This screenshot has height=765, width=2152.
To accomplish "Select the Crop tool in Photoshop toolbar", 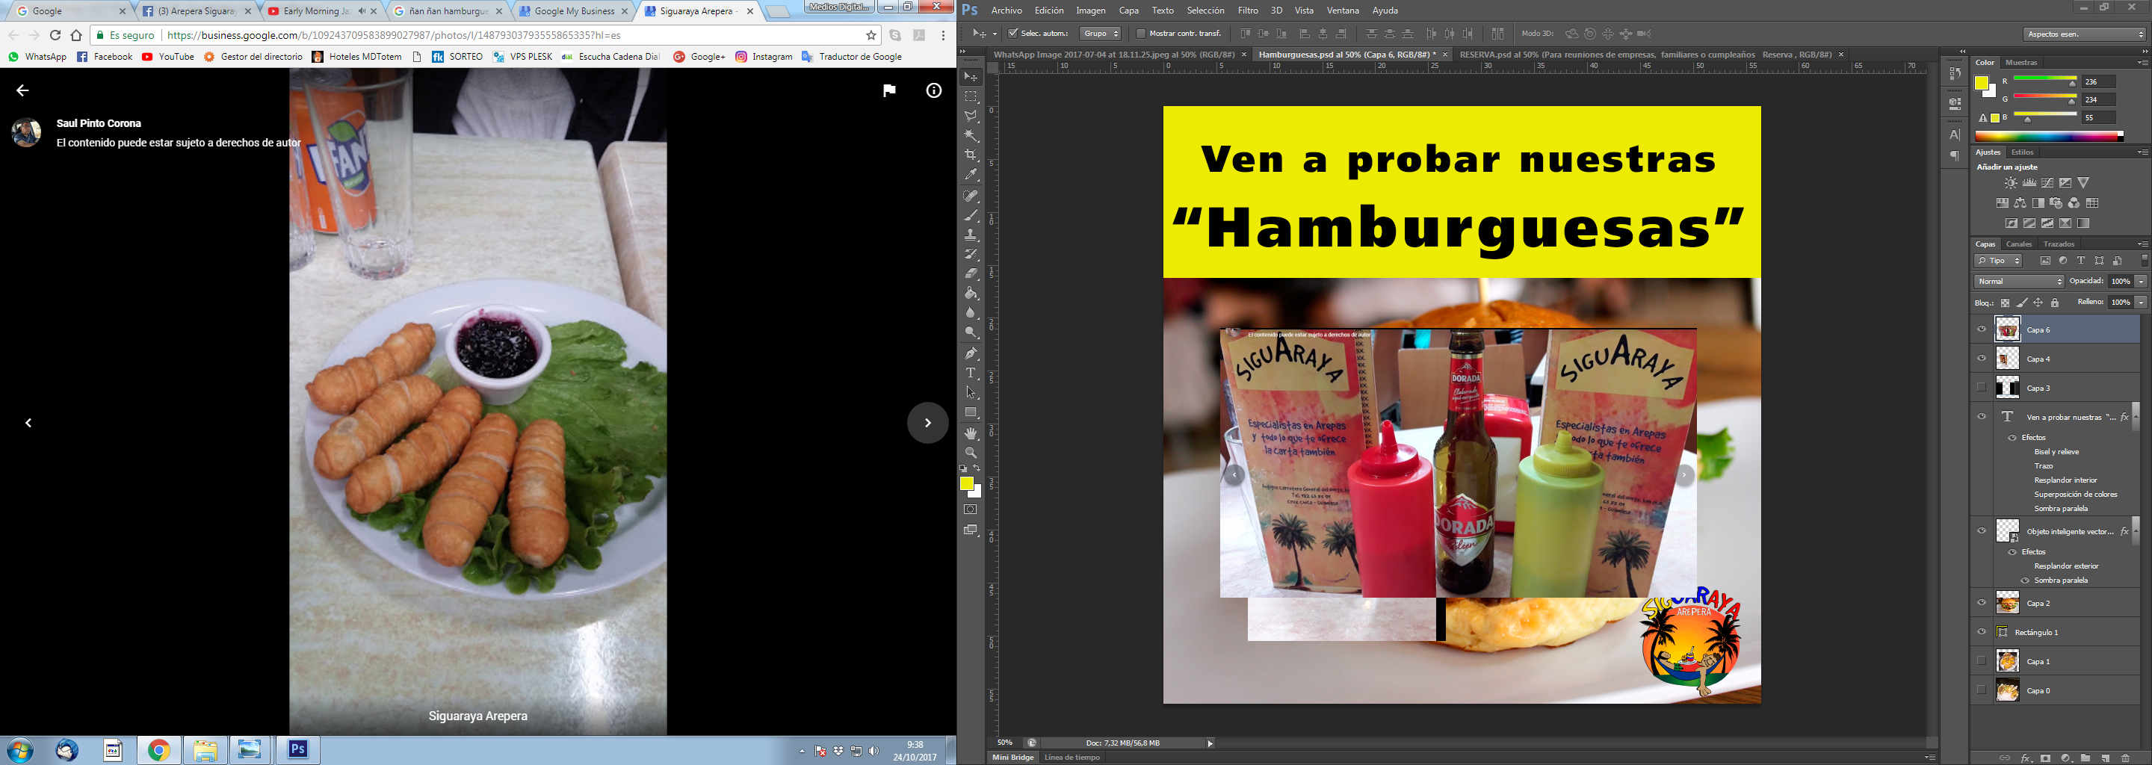I will click(971, 155).
